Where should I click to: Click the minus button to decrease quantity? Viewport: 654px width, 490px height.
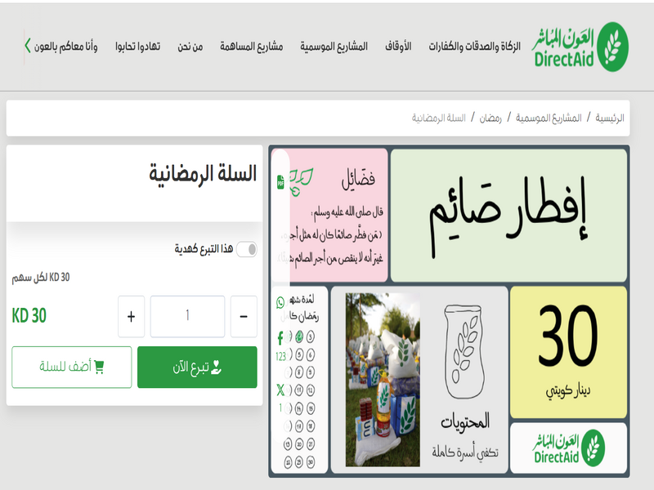(244, 317)
